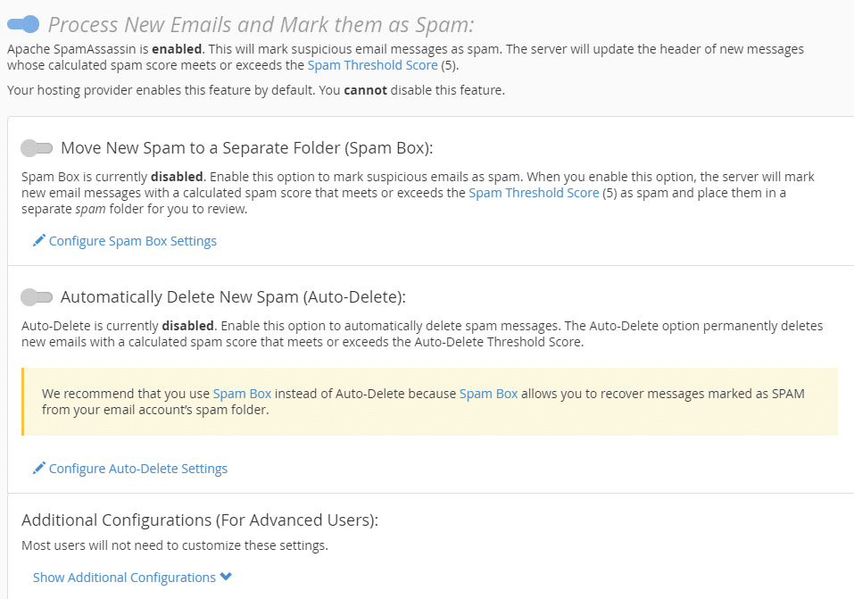Click the 'Auto-Delete is currently disabled' description text
Viewport: 854px width, 599px height.
pyautogui.click(x=422, y=333)
